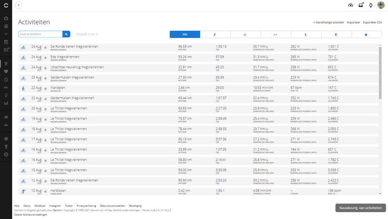Open the profile avatar menu

coord(381,5)
